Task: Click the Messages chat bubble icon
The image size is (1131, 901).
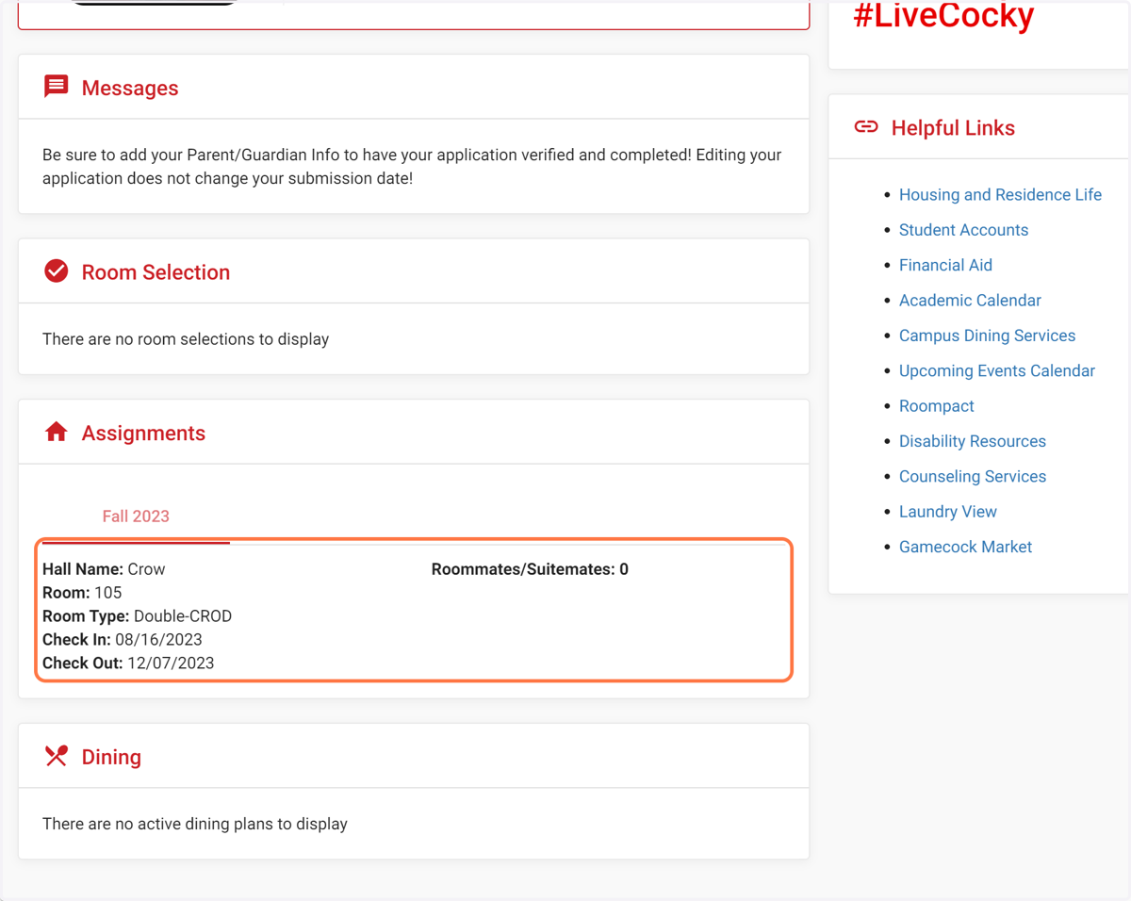Action: pyautogui.click(x=57, y=87)
